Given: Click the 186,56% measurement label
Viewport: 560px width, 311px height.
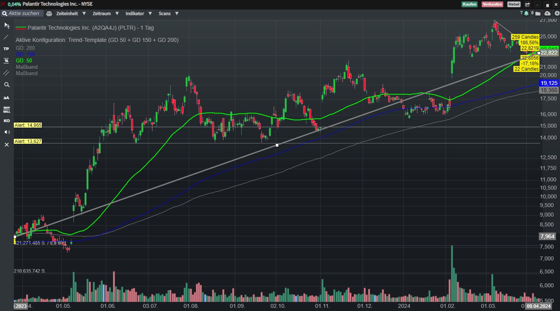Looking at the screenshot, I should coord(529,43).
